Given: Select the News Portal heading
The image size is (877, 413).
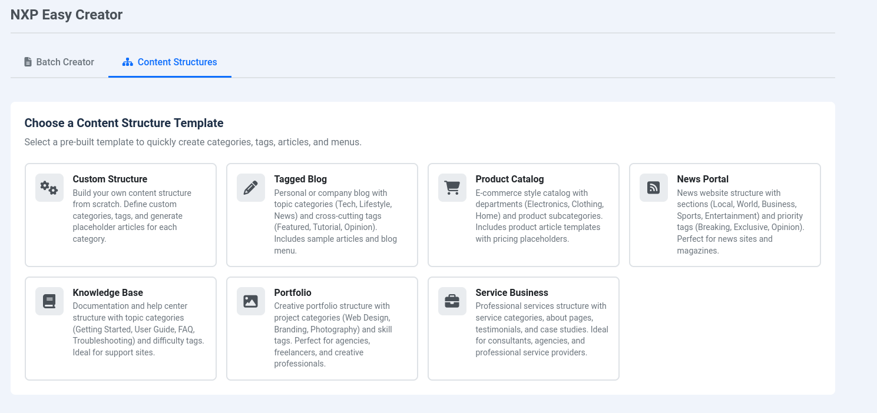Looking at the screenshot, I should (703, 179).
